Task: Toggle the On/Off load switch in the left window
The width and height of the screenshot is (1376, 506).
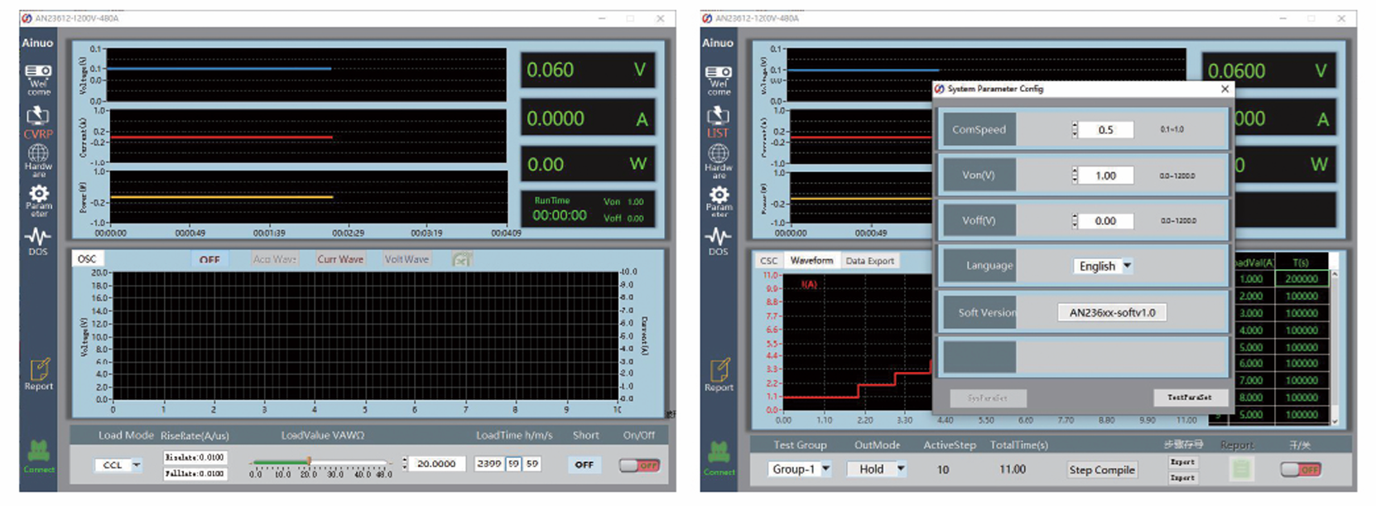Action: coord(638,465)
